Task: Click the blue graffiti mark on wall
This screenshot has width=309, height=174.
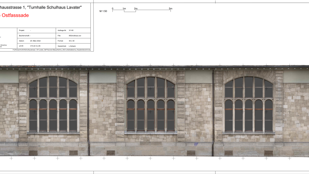Action: pos(196,144)
